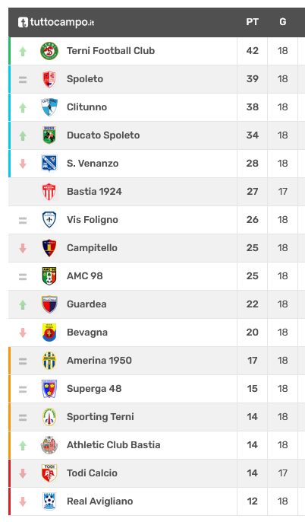Click the Bevagna team crest
Screen dimensions: 305x522
coord(49,333)
